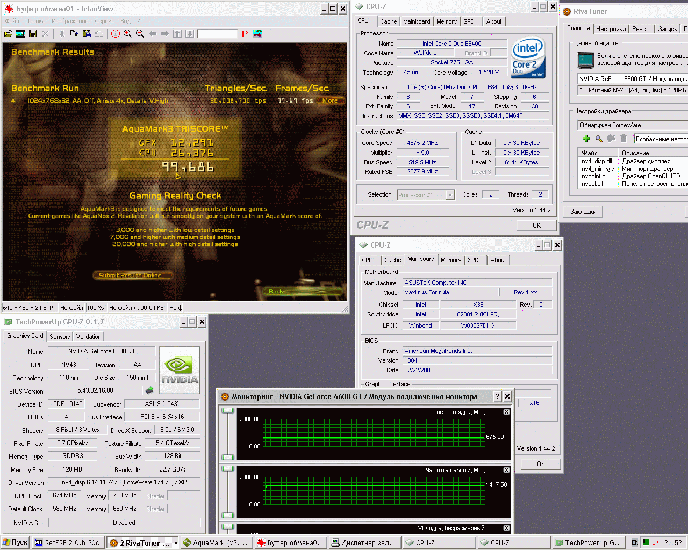The image size is (688, 550).
Task: Click RivaTuner Закладки button
Action: point(583,212)
